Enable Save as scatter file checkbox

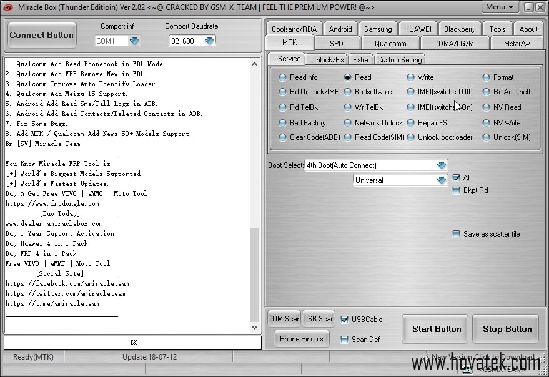pyautogui.click(x=456, y=234)
